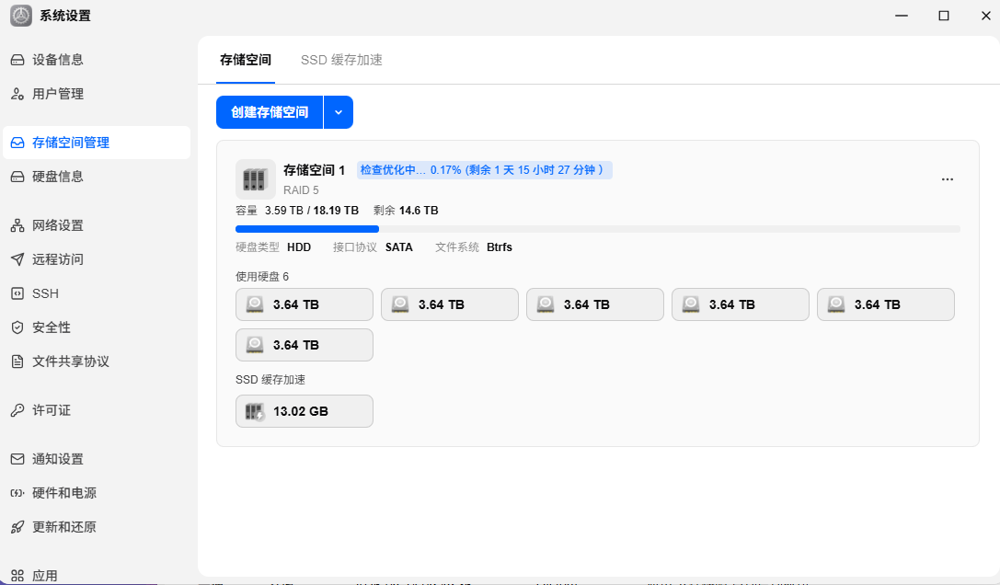Open 硬件和电源 in the sidebar

(x=97, y=493)
